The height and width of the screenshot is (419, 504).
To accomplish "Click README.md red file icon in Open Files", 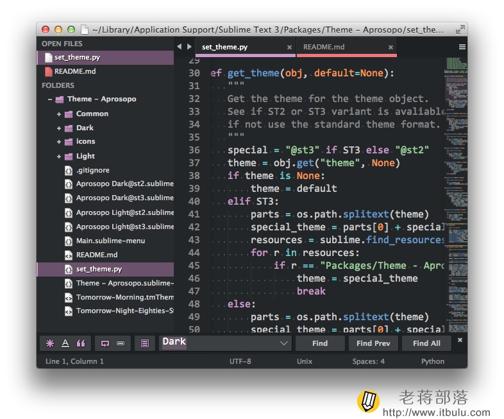I will pos(49,72).
